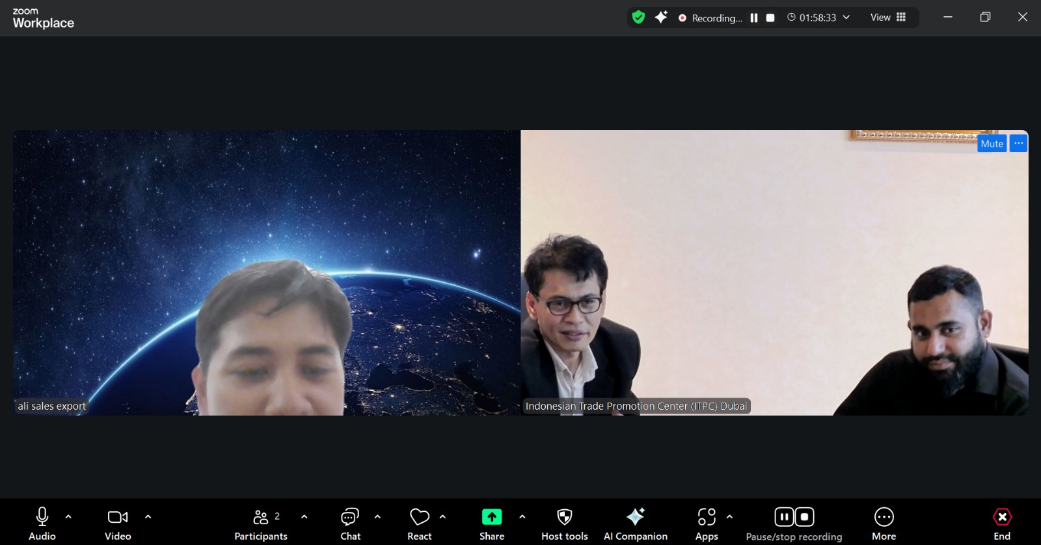The image size is (1041, 545).
Task: Pause recording from the top bar
Action: click(x=754, y=18)
